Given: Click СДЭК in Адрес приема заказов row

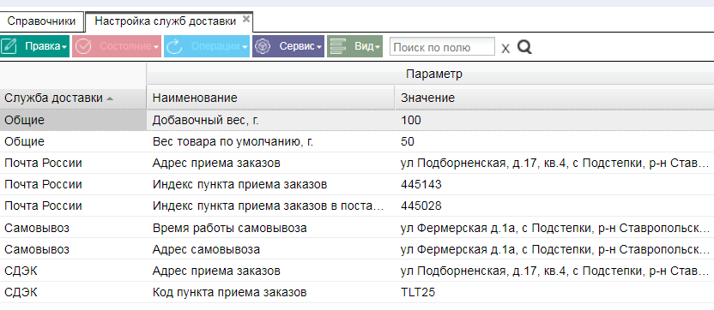Looking at the screenshot, I should [x=21, y=271].
